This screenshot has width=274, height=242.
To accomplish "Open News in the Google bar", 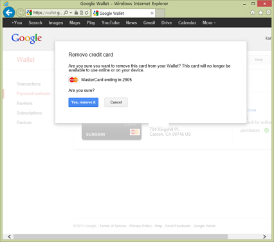I will (131, 23).
